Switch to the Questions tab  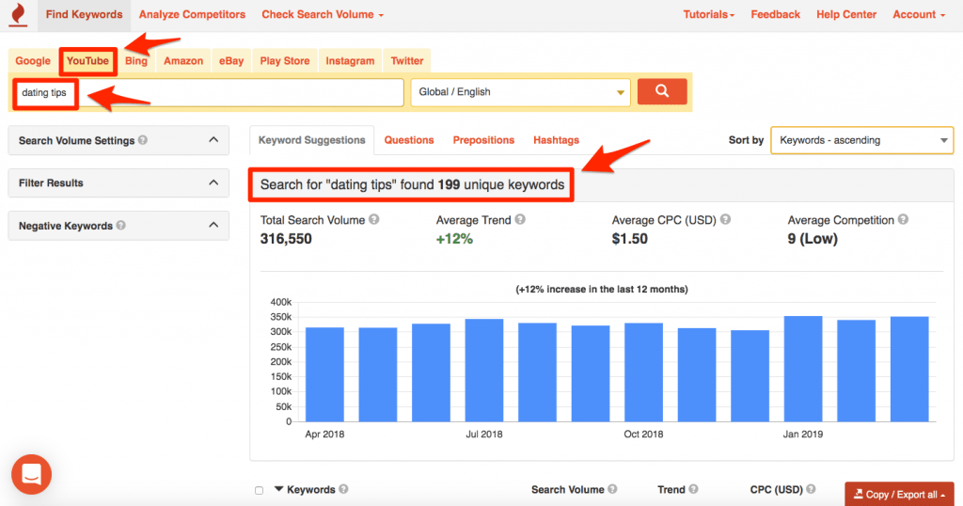pyautogui.click(x=409, y=140)
